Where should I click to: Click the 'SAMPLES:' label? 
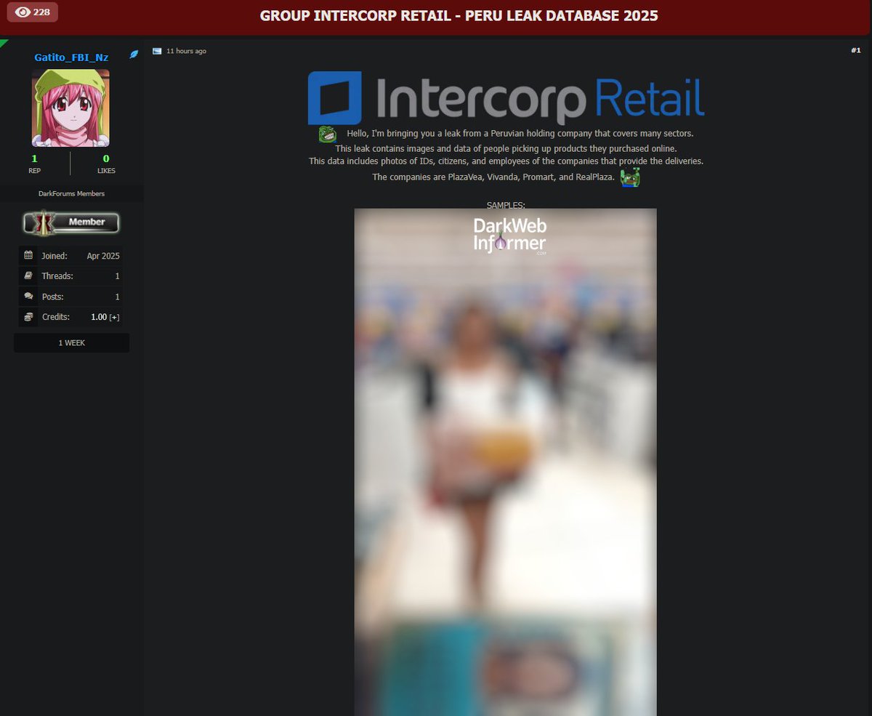tap(506, 206)
